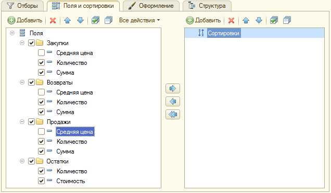Uncheck Количество under Возвраты

[42, 102]
